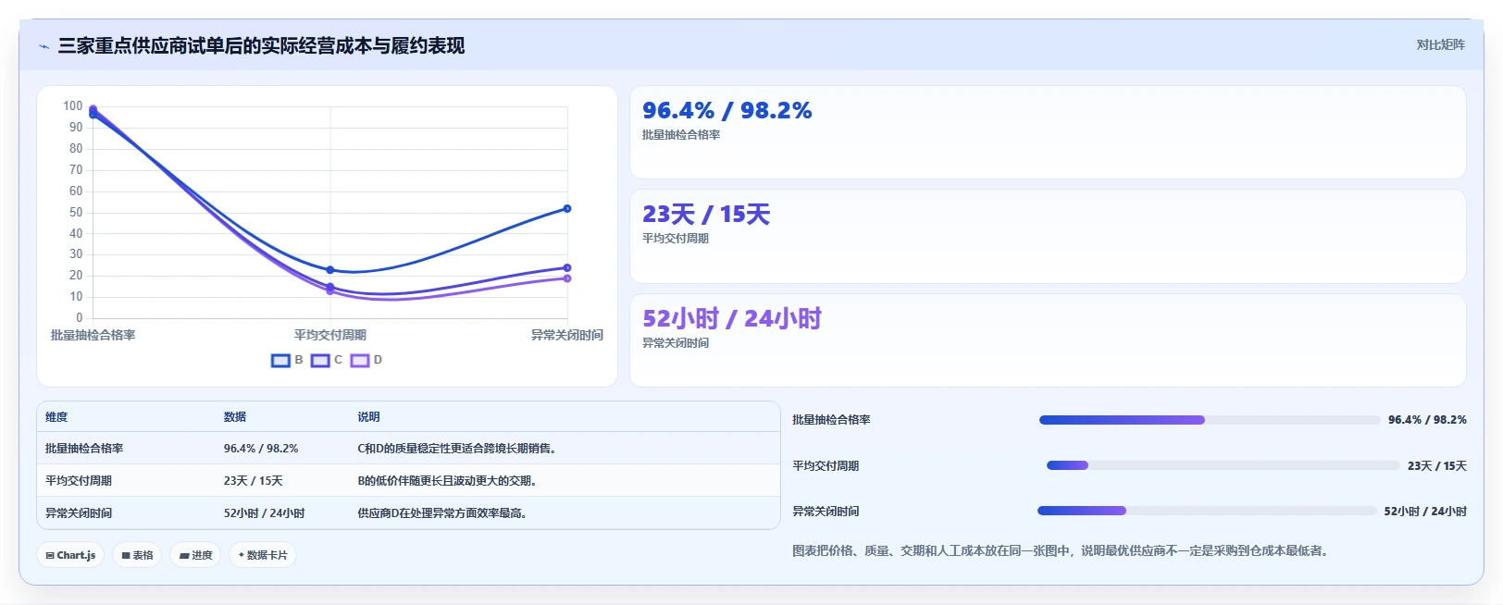This screenshot has height=605, width=1503.
Task: Click chart x-axis label 异常关闭时间
Action: click(x=567, y=335)
